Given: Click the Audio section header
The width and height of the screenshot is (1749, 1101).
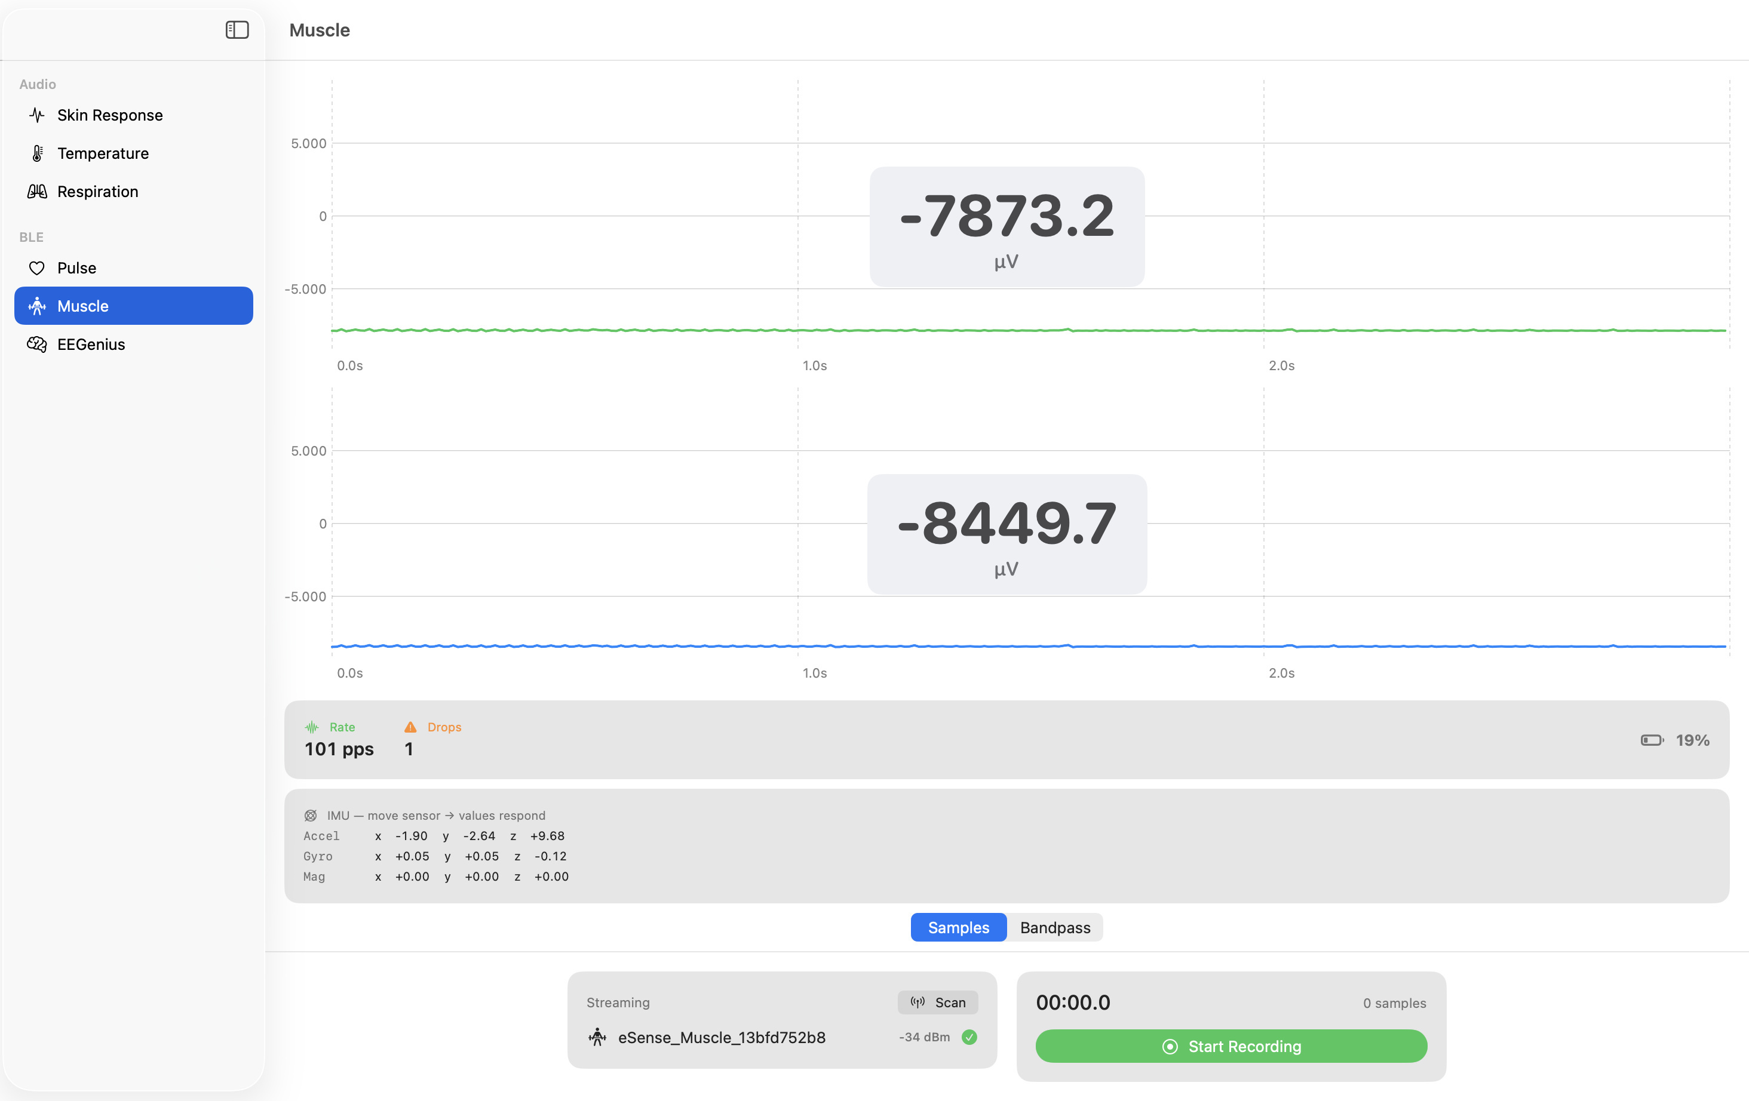Looking at the screenshot, I should (38, 84).
